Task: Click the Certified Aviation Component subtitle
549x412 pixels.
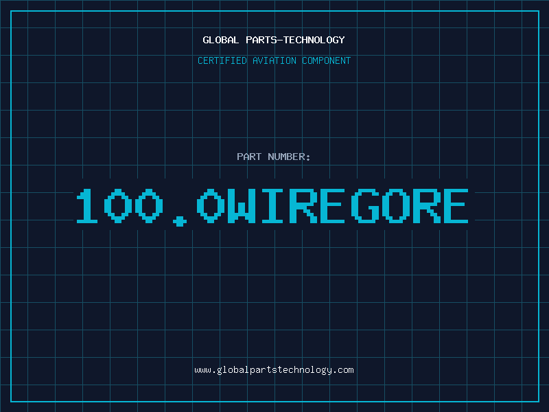Action: pyautogui.click(x=274, y=60)
